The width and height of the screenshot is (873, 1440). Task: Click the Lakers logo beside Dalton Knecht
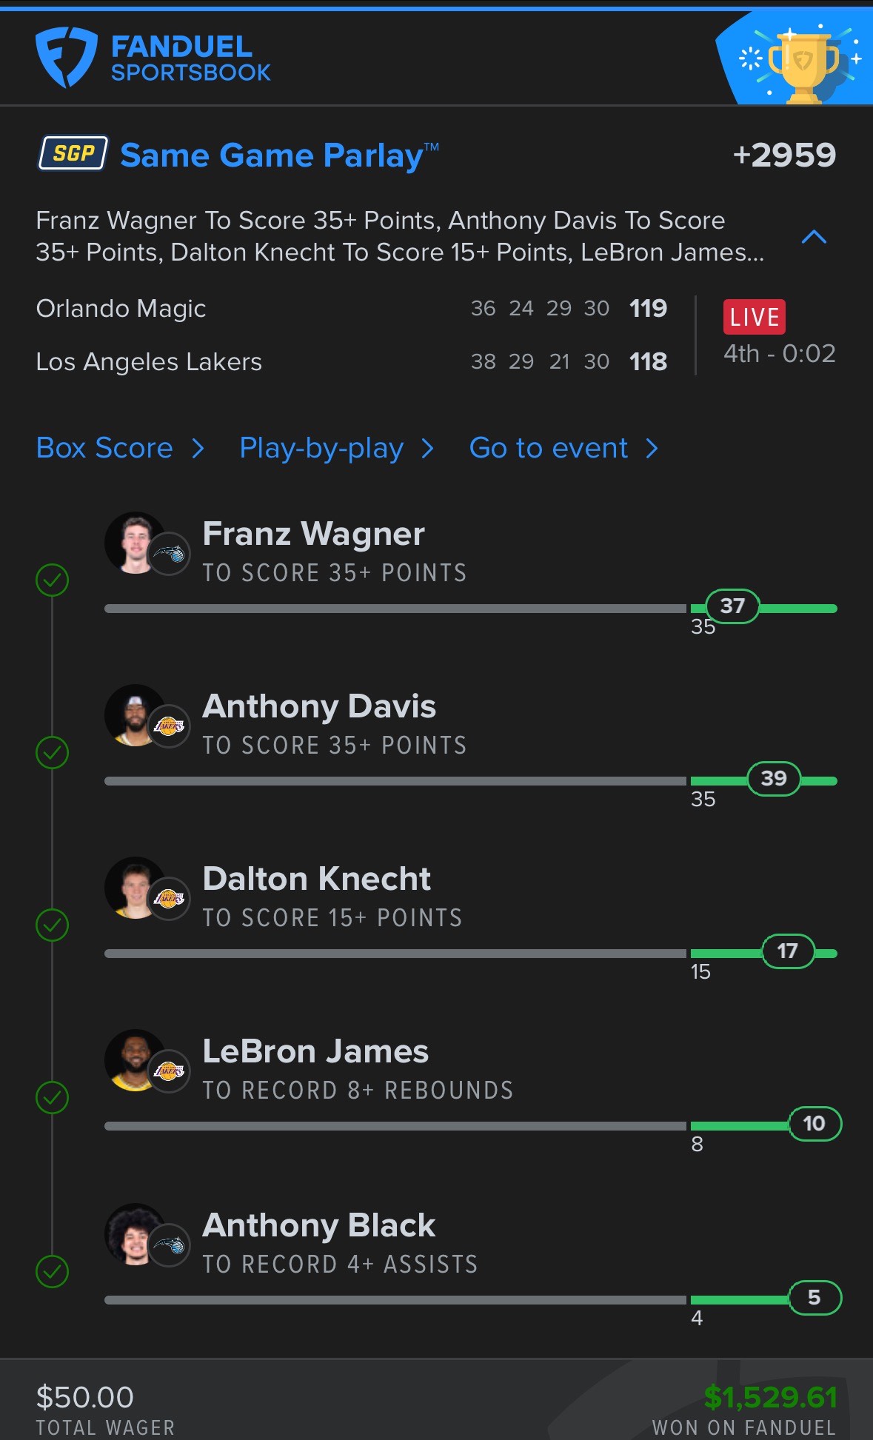click(x=170, y=899)
